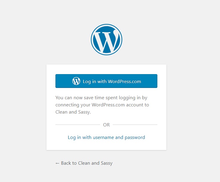Screen dimensions: 220x182
Task: Click the white W letter in the big logo
Action: (107, 41)
